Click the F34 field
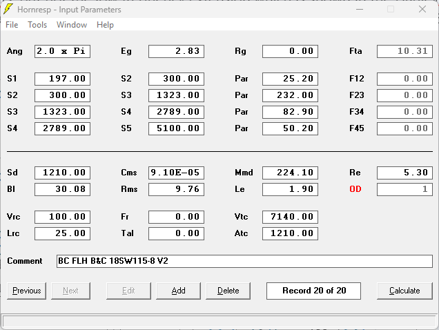This screenshot has width=439, height=330. click(x=404, y=112)
